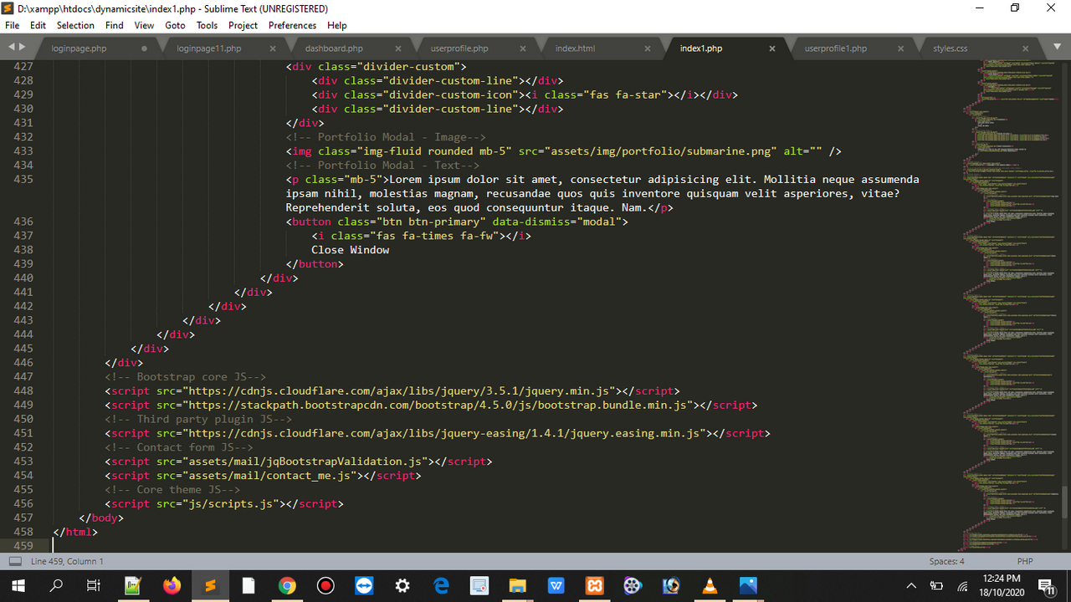Open the Help menu

coord(337,25)
